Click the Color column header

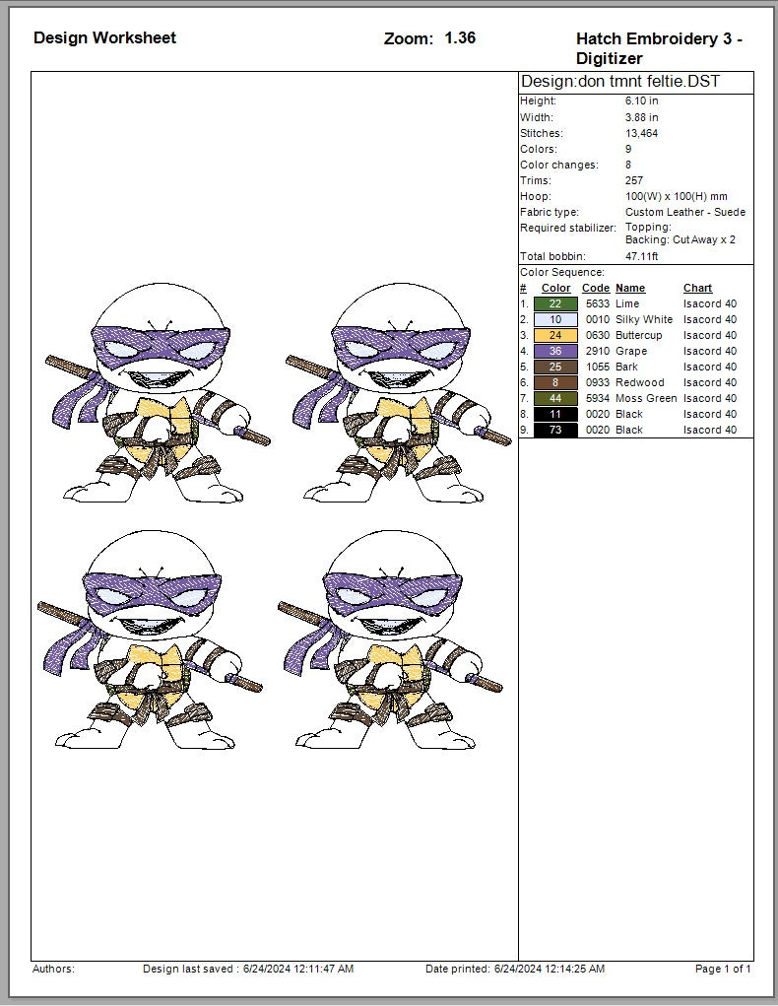556,288
